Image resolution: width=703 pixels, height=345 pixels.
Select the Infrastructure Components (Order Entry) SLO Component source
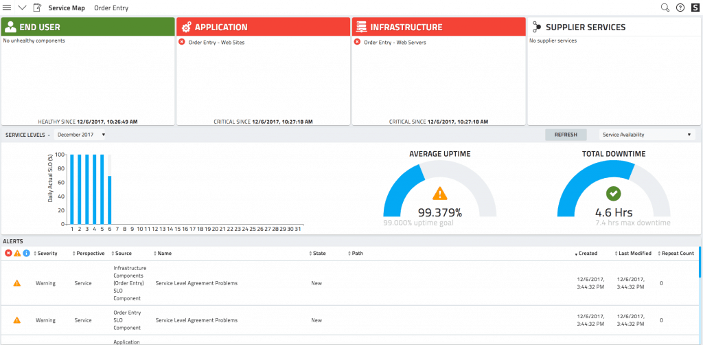click(x=130, y=283)
